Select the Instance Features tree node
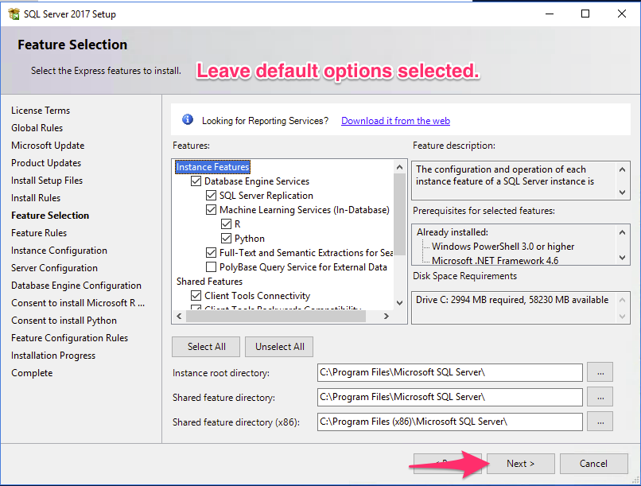Screen dimensions: 641x486 [x=212, y=167]
